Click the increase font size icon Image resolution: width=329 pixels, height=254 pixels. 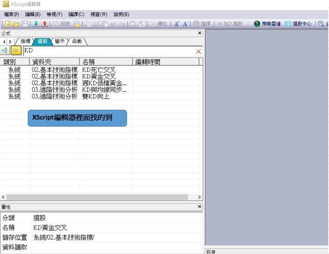(x=176, y=24)
